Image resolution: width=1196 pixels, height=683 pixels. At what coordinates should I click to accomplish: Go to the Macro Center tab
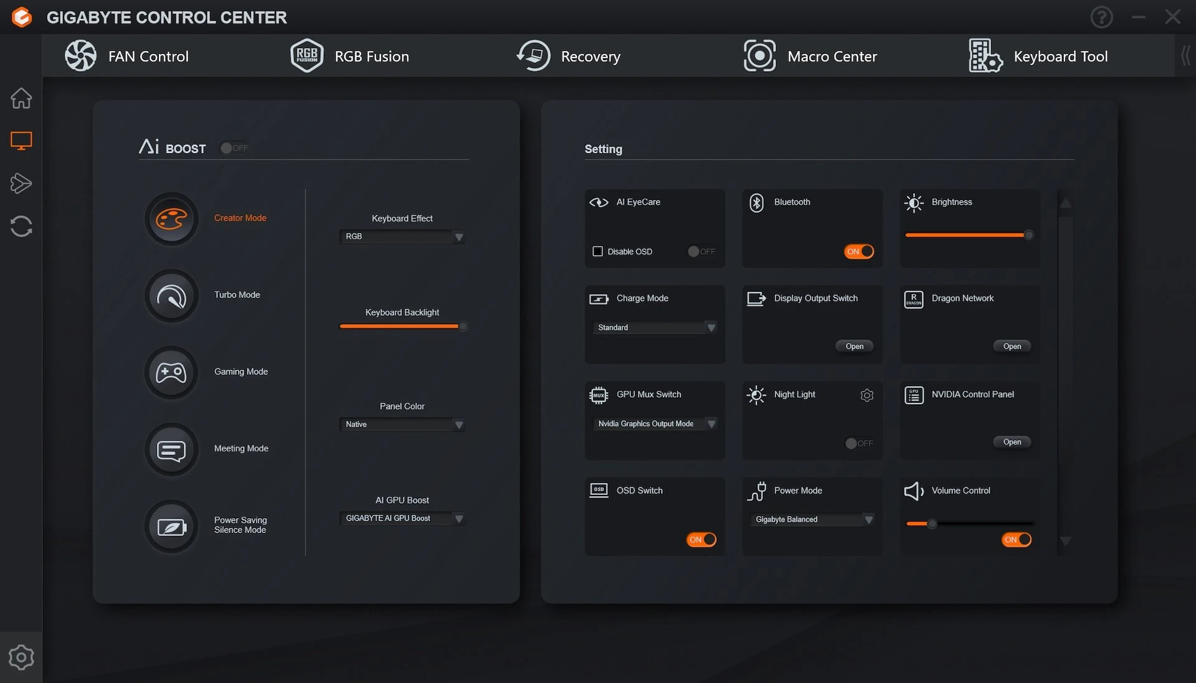tap(810, 56)
